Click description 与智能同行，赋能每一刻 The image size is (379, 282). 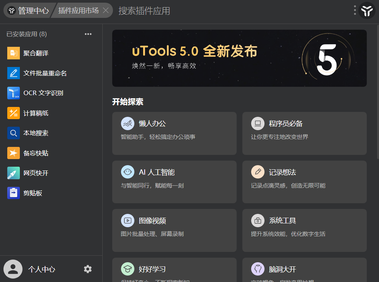pos(152,185)
